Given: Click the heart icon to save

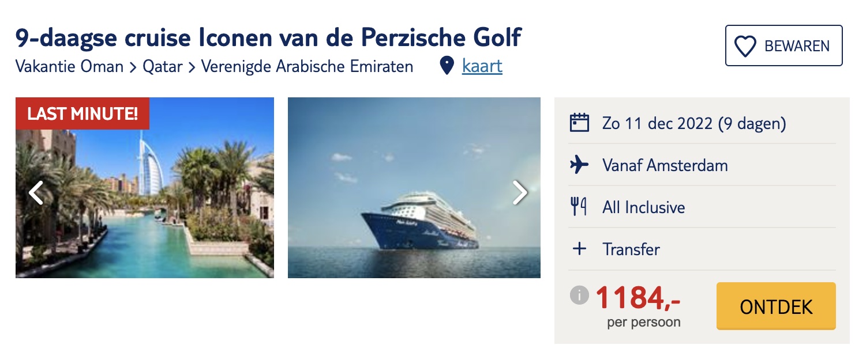Looking at the screenshot, I should pyautogui.click(x=745, y=46).
